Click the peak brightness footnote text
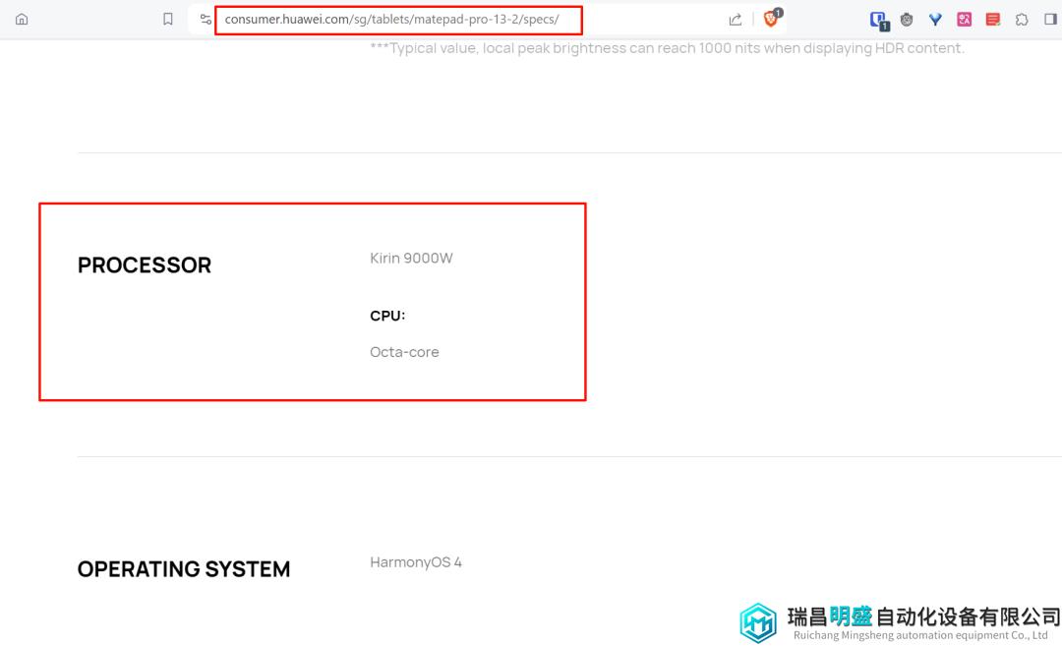Screen dimensions: 1062x646 667,48
